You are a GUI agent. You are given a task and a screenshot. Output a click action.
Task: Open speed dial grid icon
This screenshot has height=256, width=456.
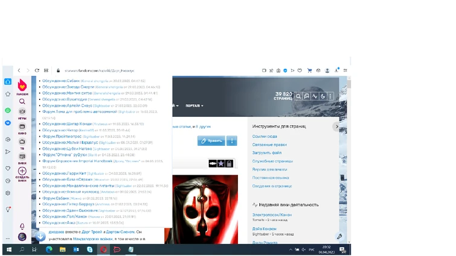[46, 70]
